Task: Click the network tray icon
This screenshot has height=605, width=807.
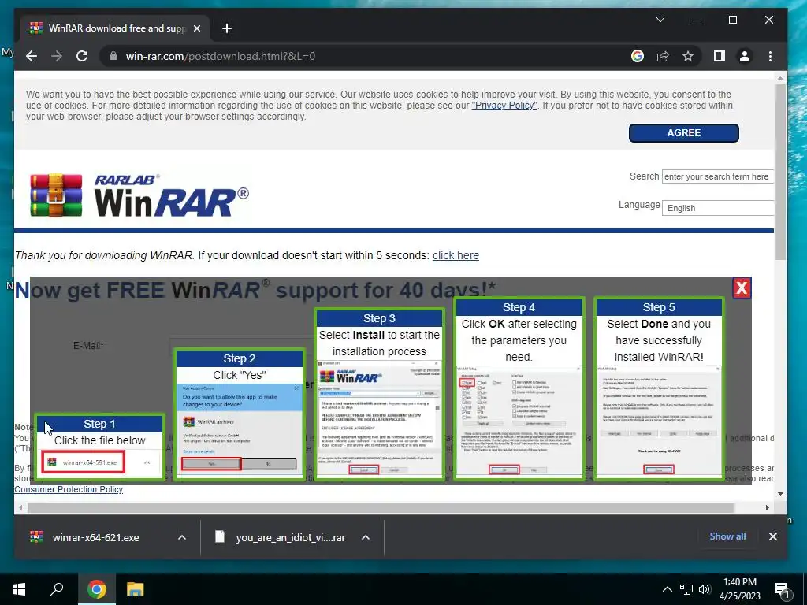Action: click(x=686, y=589)
